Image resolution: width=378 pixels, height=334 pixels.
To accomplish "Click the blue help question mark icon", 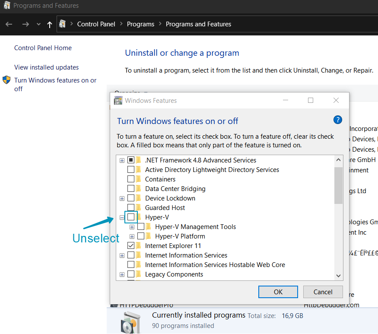I will 338,120.
